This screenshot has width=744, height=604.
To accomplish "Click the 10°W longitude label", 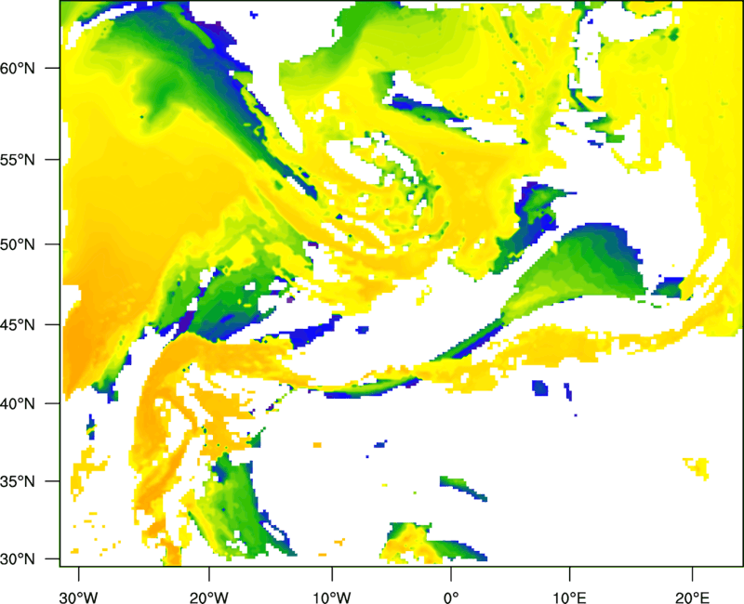I will pos(331,597).
